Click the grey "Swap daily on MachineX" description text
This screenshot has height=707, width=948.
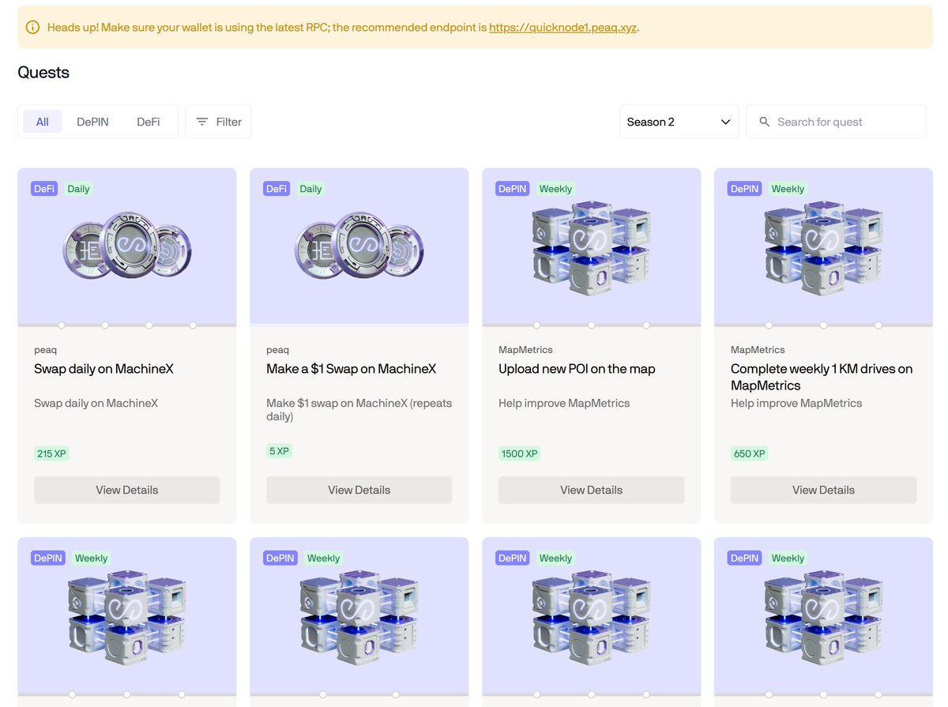pos(96,403)
